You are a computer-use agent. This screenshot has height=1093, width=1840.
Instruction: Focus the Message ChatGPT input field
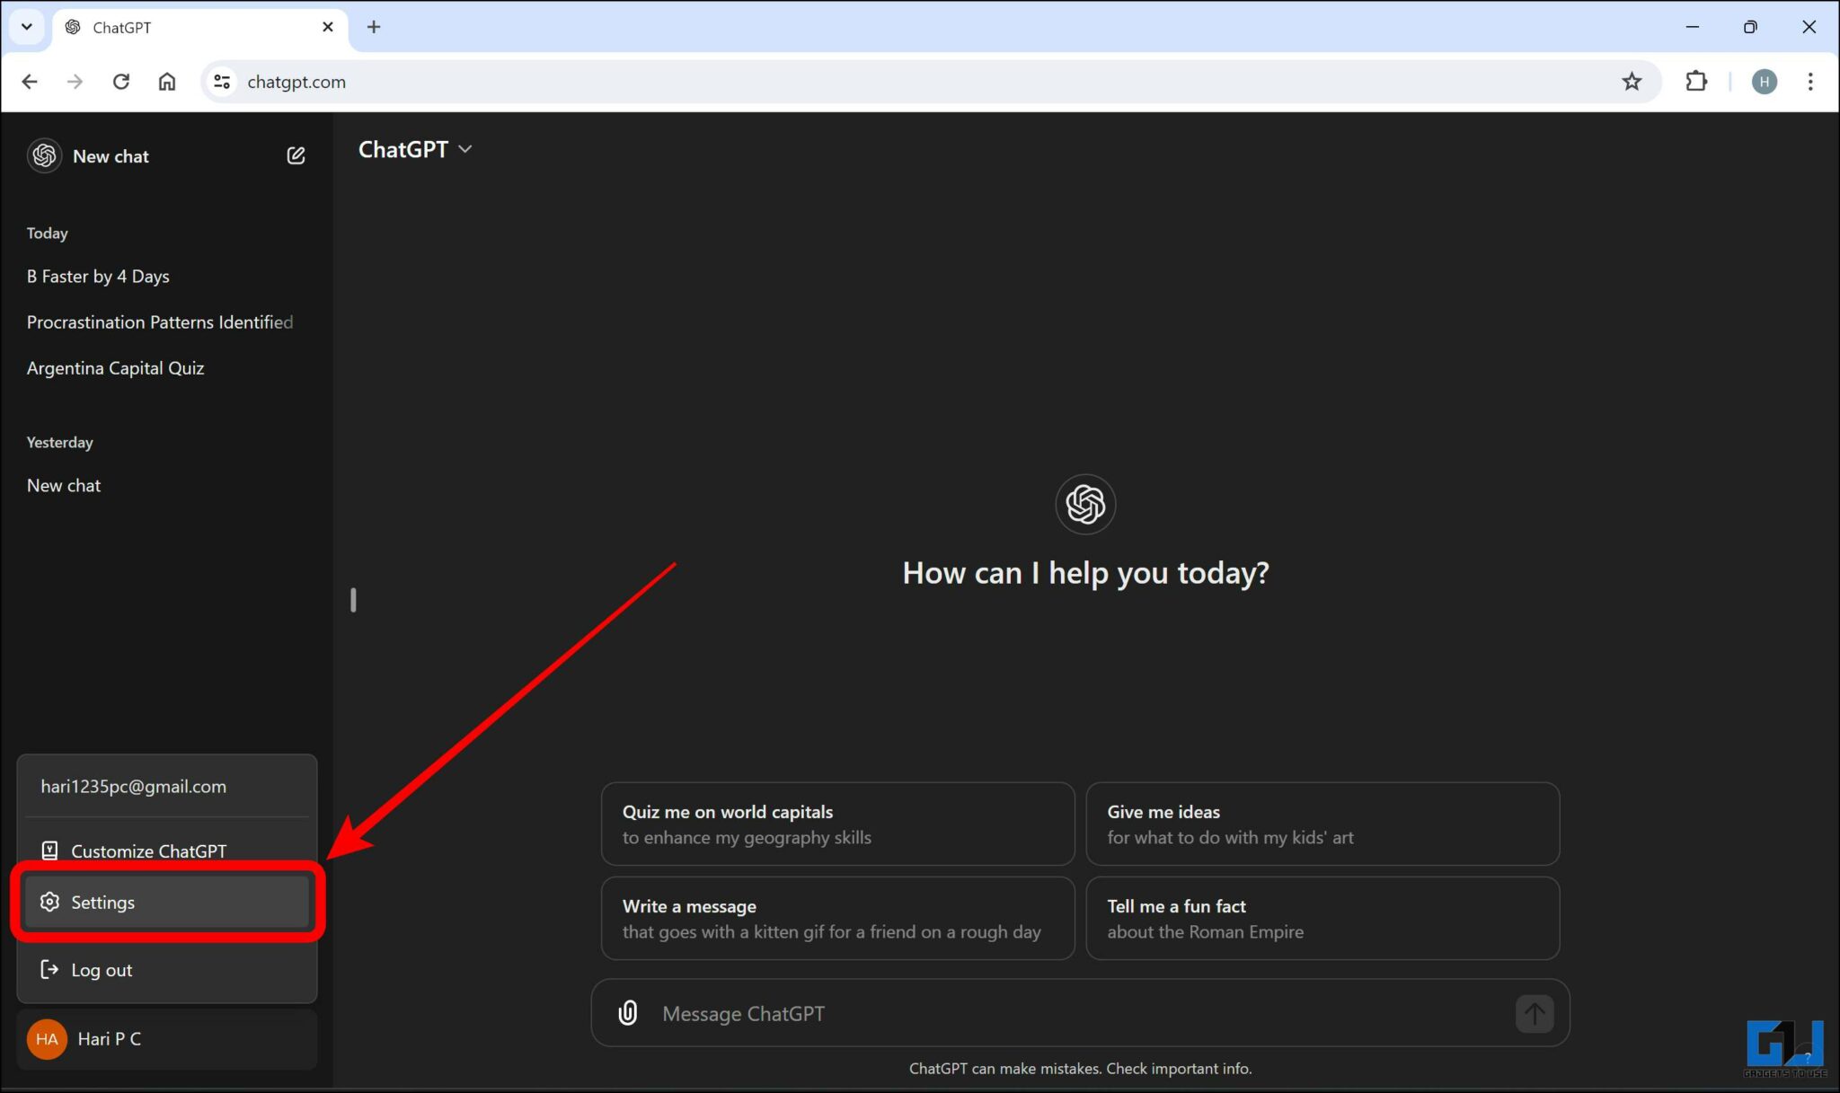pyautogui.click(x=1078, y=1013)
